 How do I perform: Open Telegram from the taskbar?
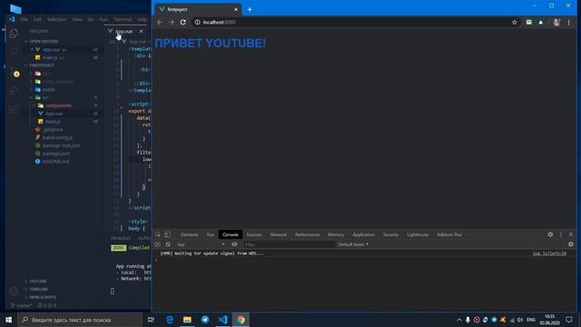(205, 320)
